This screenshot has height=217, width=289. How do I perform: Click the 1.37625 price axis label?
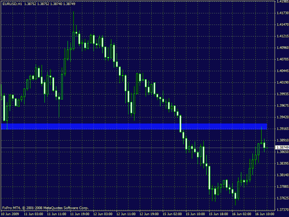pyautogui.click(x=283, y=198)
